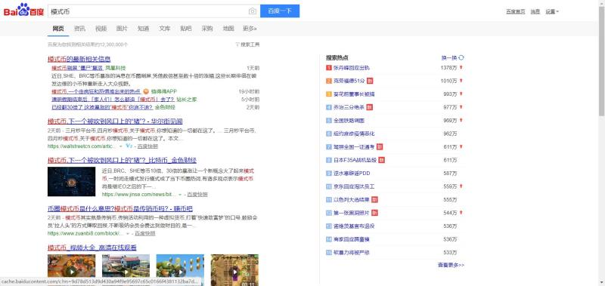Open hot search 第一张黑洞照片
This screenshot has height=286, width=605.
pyautogui.click(x=352, y=213)
